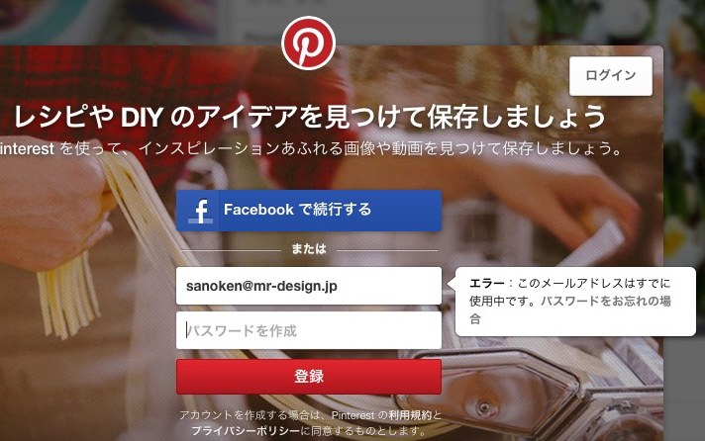Viewport: 705px width, 441px height.
Task: Focus the パスワードを作成 password field
Action: pyautogui.click(x=309, y=330)
